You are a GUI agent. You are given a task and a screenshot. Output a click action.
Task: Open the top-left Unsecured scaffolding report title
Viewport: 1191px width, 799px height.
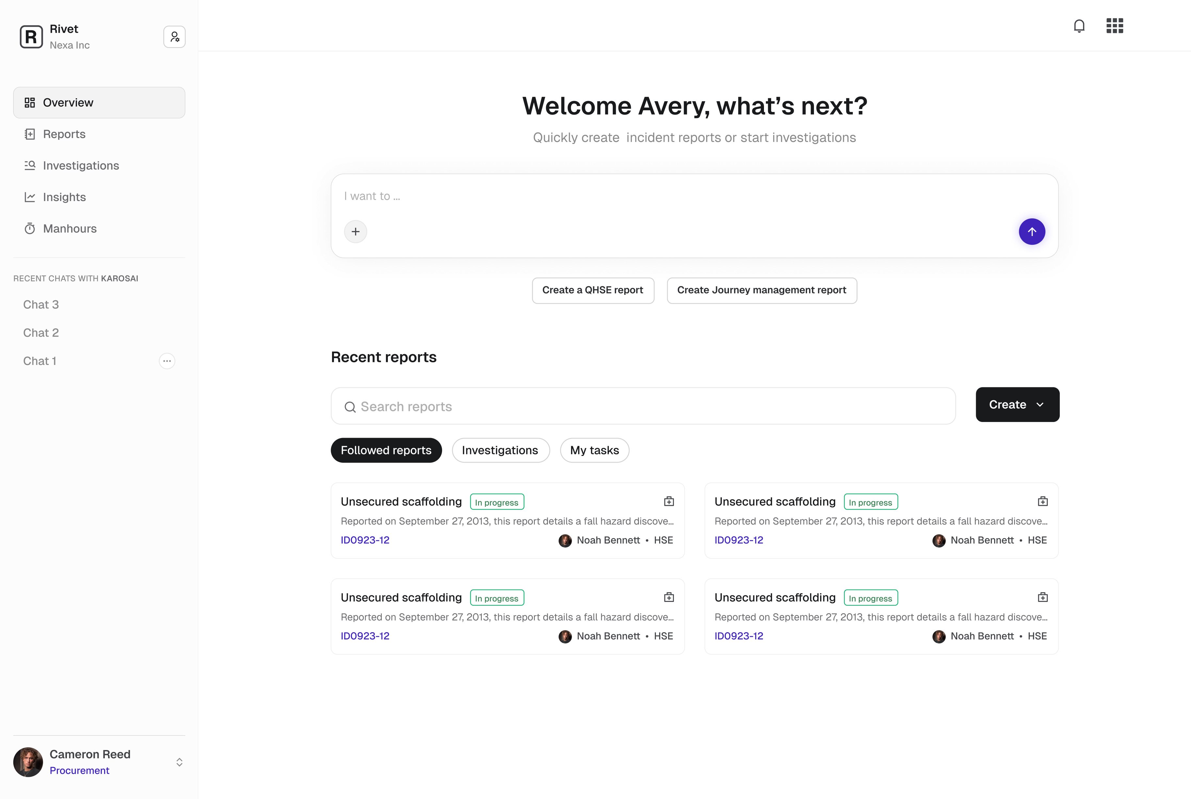tap(401, 502)
